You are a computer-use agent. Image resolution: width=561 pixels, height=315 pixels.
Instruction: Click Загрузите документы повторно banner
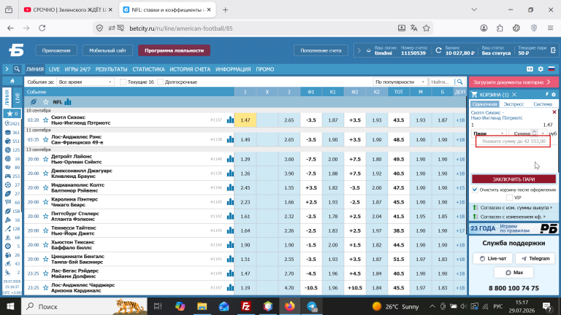tap(514, 82)
